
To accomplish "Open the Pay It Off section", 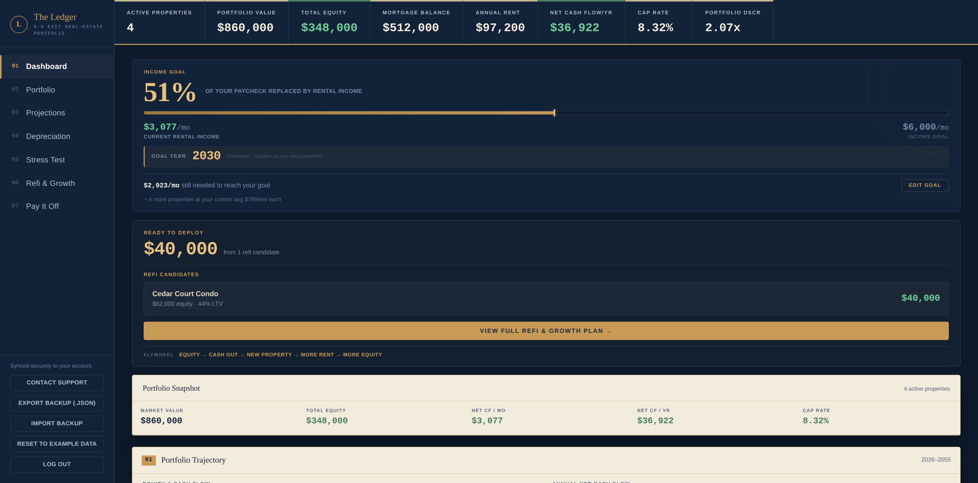I will (57, 206).
